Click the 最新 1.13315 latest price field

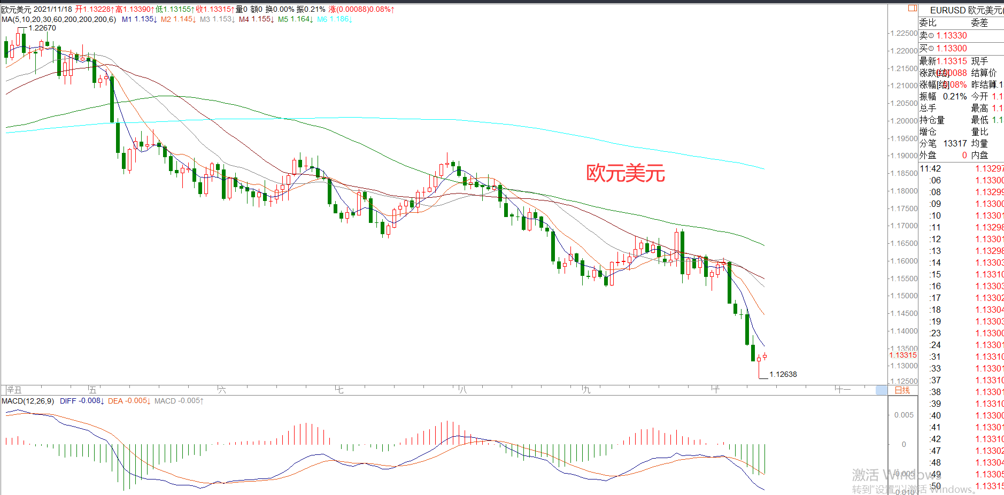943,61
